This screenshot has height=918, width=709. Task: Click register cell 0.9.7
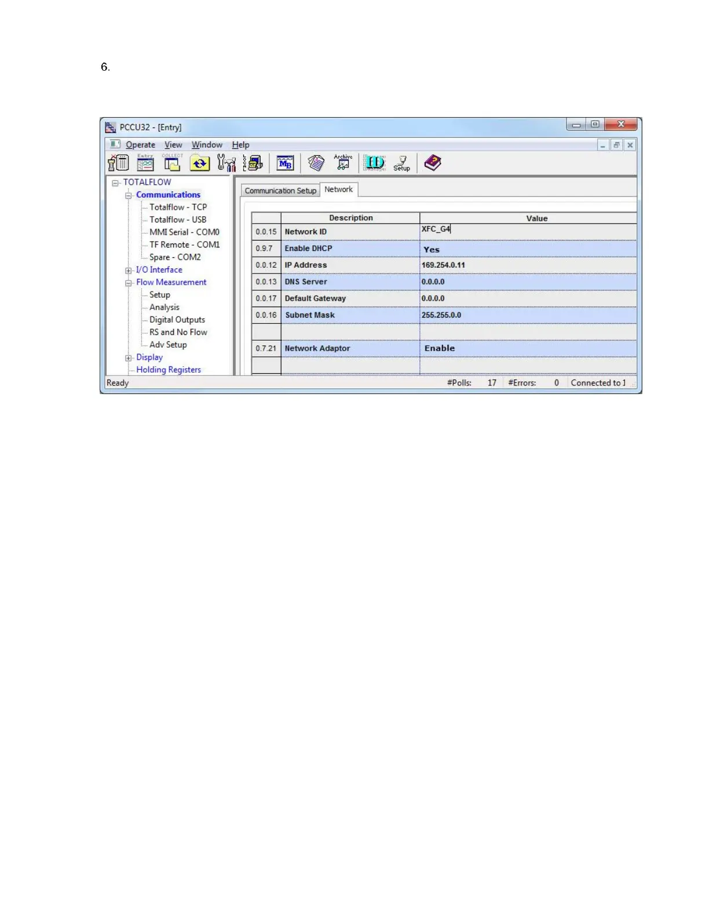click(x=266, y=249)
